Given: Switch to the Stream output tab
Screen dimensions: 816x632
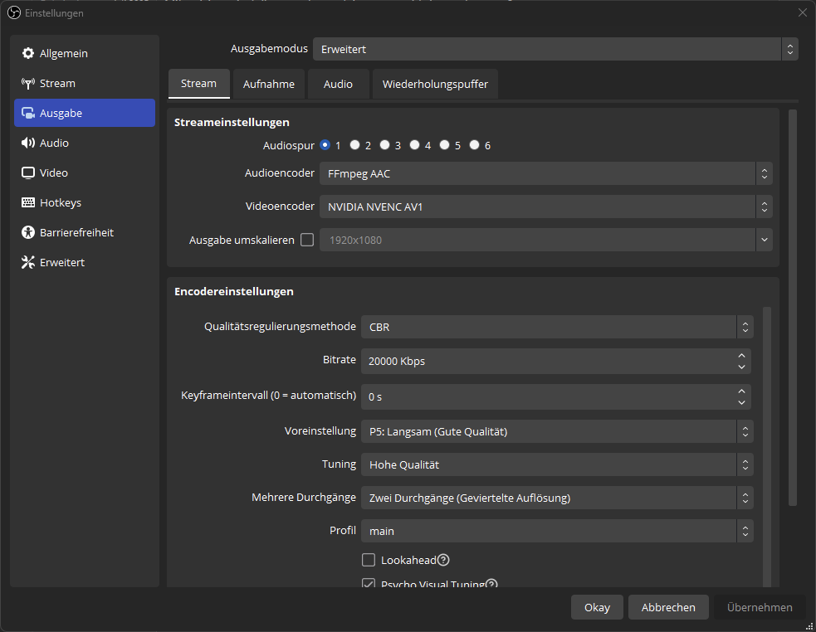Looking at the screenshot, I should tap(198, 84).
